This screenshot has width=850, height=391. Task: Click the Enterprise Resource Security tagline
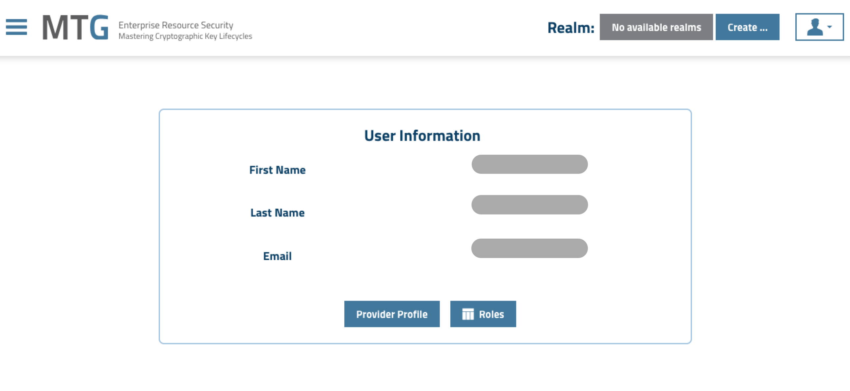point(175,25)
